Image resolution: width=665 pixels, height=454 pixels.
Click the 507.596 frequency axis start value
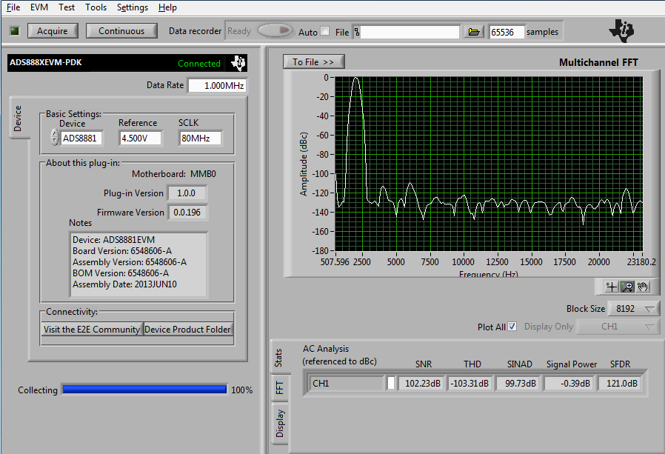(x=335, y=261)
